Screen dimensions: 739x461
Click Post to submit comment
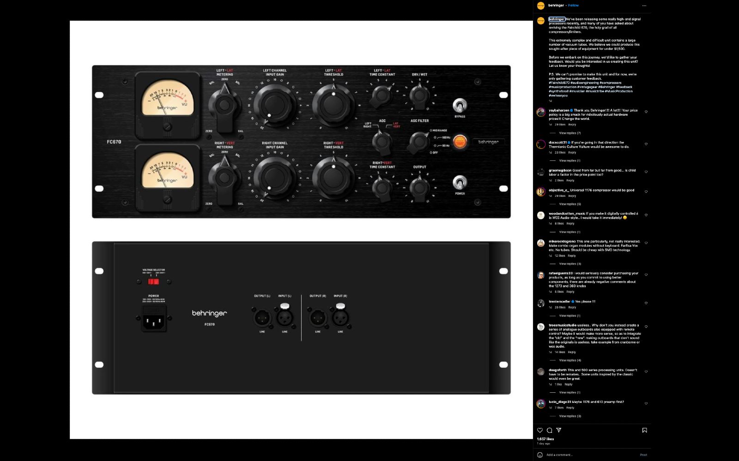pos(643,455)
